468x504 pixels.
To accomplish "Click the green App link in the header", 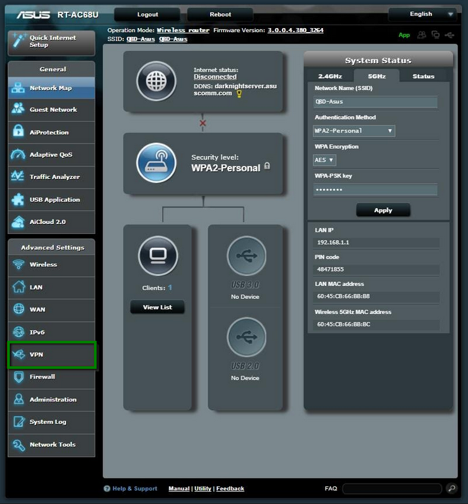I will tap(404, 35).
